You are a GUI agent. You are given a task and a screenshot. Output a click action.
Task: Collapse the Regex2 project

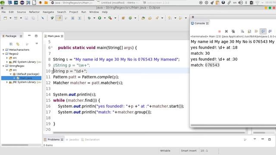click(3, 54)
